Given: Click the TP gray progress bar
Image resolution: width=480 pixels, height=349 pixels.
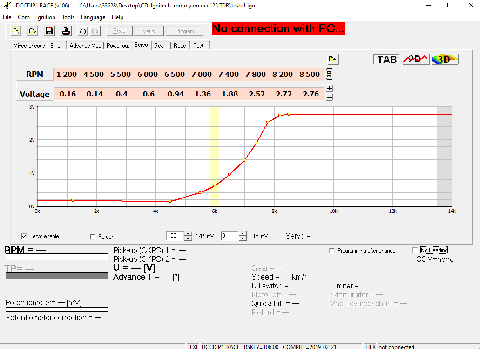Looking at the screenshot, I should coord(57,276).
